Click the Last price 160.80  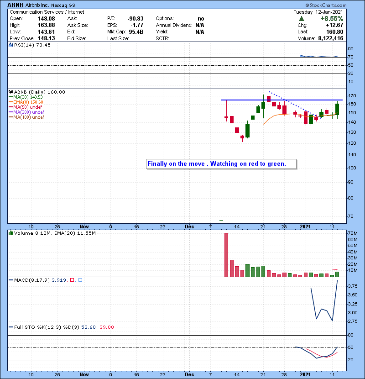334,32
